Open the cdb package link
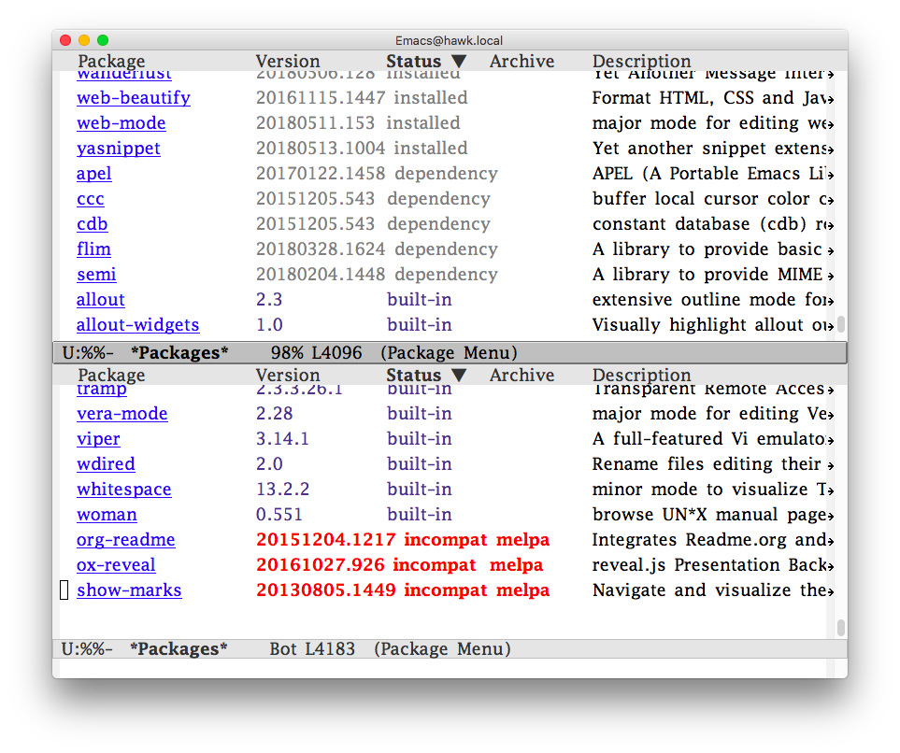Viewport: 900px width, 753px height. [92, 224]
